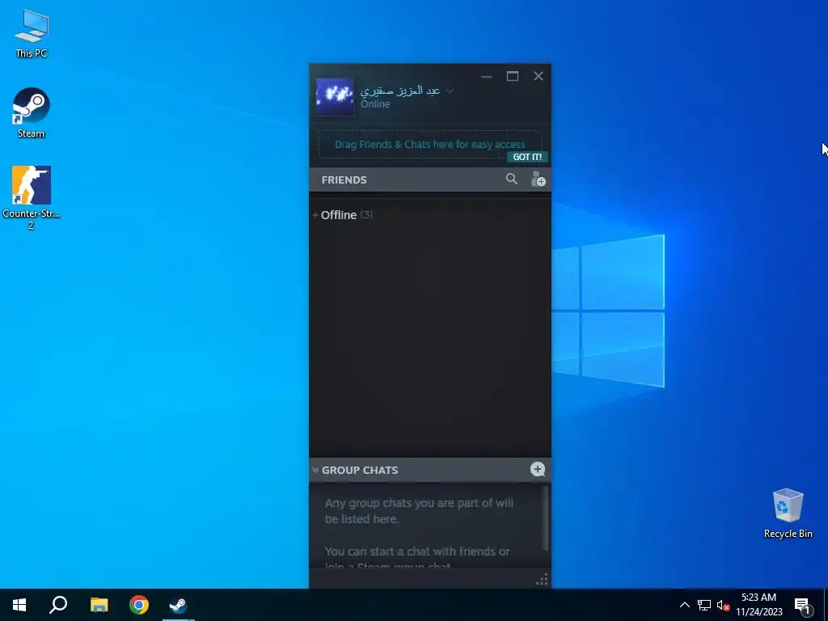Collapse the Group Chats section chevron
The image size is (828, 621).
(315, 470)
